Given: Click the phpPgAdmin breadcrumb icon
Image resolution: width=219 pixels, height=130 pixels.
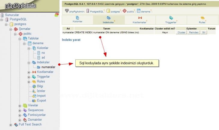Looking at the screenshot, I should coord(67,11).
